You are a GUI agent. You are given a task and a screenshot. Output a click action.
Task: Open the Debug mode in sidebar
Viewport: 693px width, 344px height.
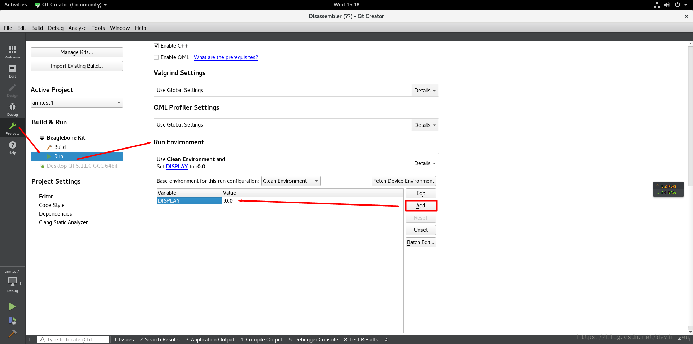point(12,109)
